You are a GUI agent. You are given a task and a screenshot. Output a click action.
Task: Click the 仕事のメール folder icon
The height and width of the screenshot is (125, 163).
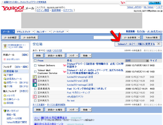pos(5,99)
